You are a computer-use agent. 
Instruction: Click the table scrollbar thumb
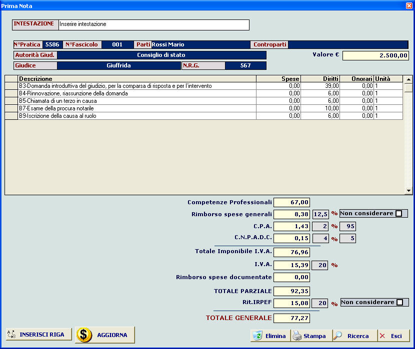(408, 87)
